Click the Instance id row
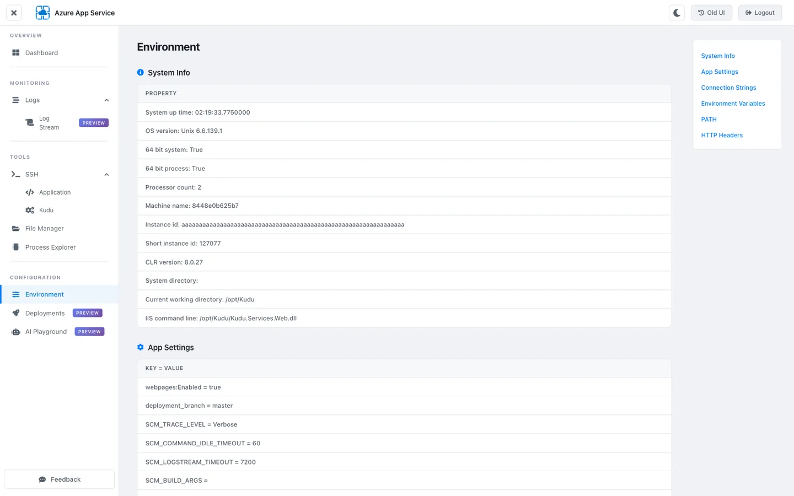Viewport: 794px width, 496px height. [404, 225]
